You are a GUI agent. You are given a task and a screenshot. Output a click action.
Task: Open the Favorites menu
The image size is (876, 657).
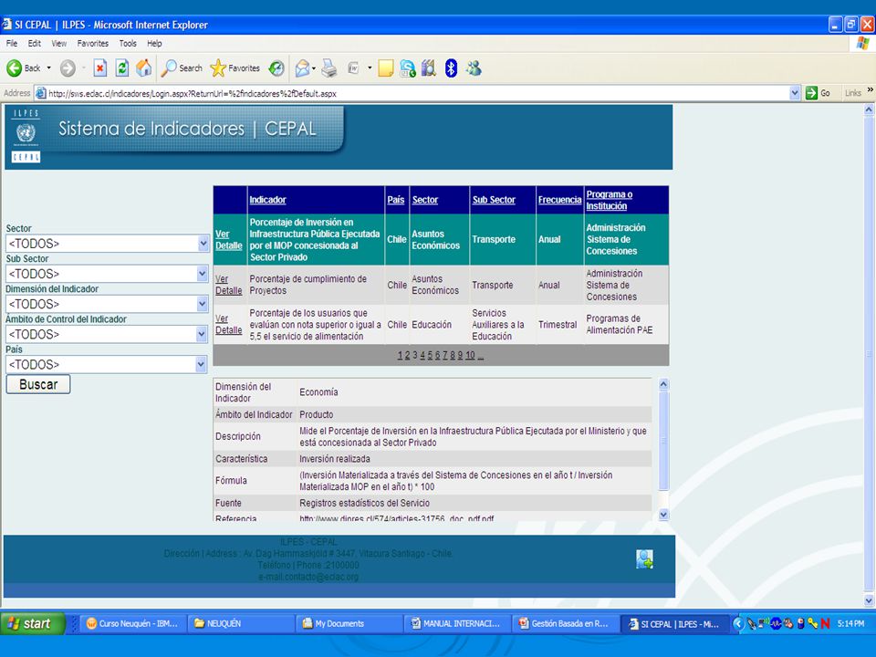[93, 44]
